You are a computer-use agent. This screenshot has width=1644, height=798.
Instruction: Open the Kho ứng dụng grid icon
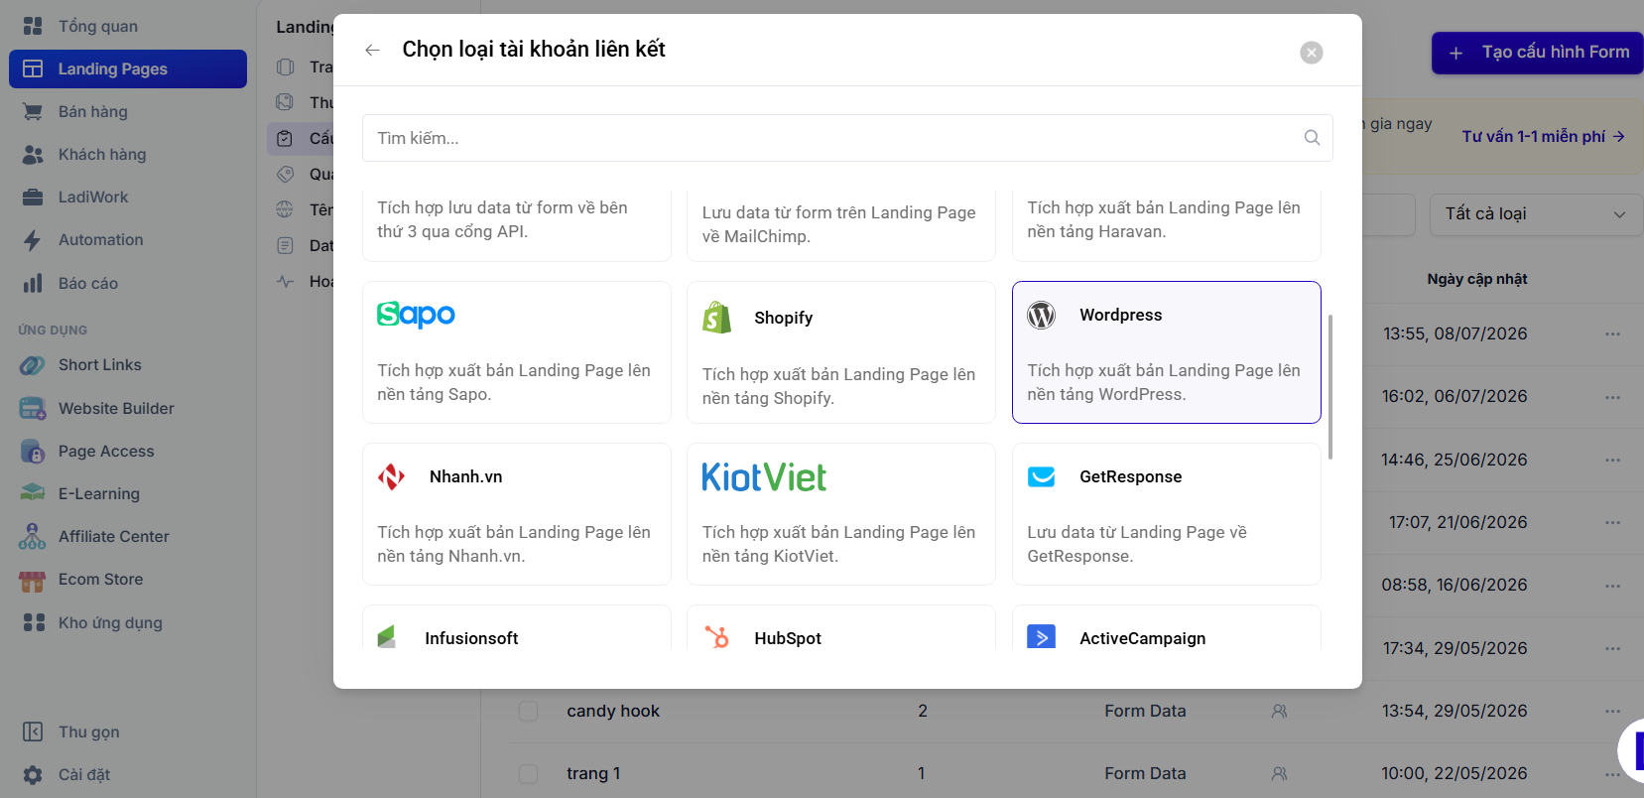(x=34, y=622)
